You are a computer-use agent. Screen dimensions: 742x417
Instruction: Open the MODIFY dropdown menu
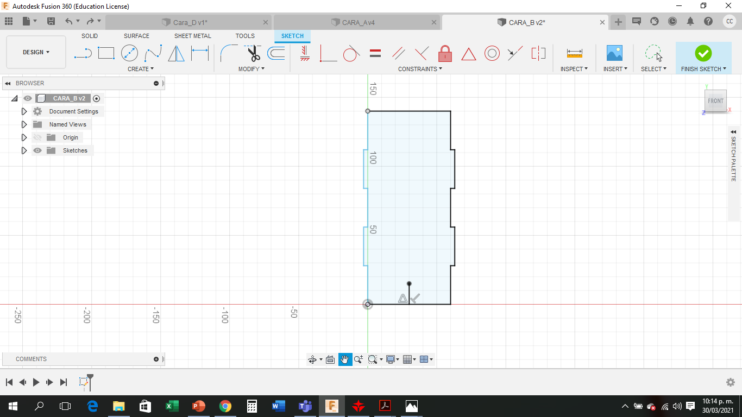pos(251,69)
